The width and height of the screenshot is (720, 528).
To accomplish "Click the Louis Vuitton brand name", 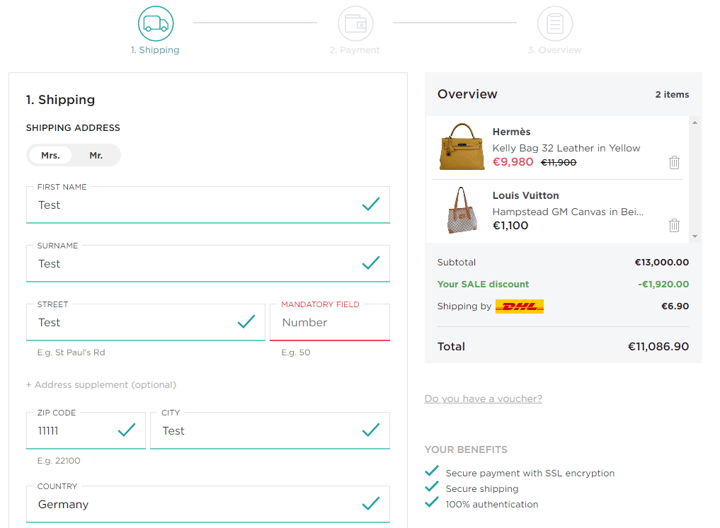I will tap(526, 195).
